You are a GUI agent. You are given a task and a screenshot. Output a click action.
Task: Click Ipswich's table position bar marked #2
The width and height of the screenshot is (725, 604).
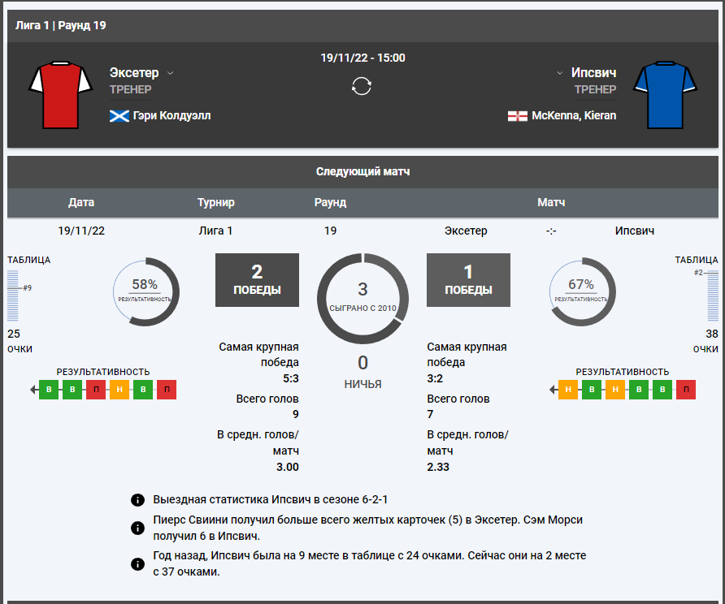pos(713,296)
